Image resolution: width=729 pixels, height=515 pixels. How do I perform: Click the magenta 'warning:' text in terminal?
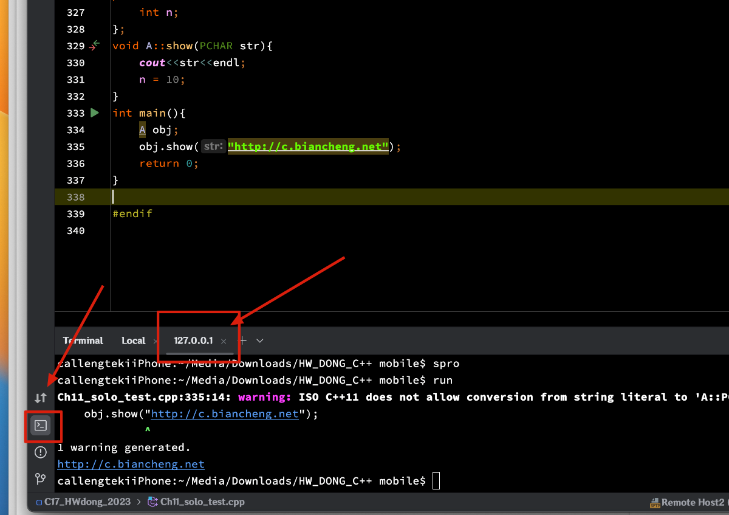pos(265,397)
